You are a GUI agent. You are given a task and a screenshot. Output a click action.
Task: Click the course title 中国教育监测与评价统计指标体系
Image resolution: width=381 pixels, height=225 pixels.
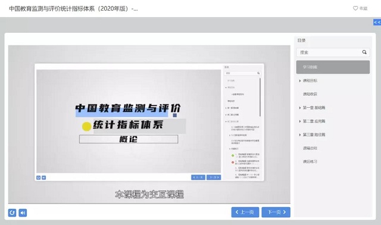tap(73, 9)
